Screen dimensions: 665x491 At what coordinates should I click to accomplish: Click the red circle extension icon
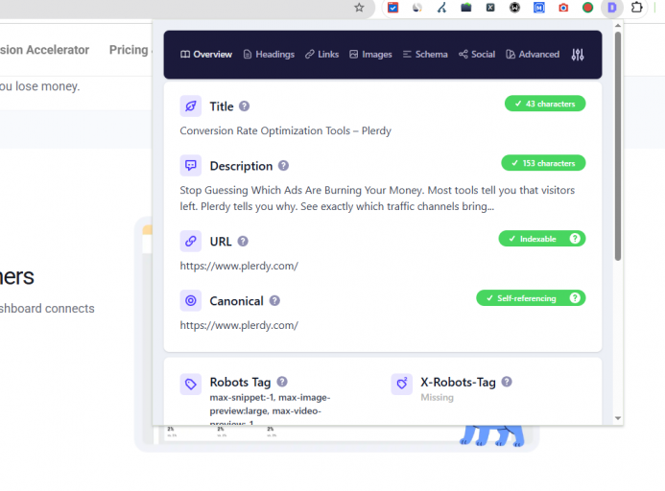(587, 8)
